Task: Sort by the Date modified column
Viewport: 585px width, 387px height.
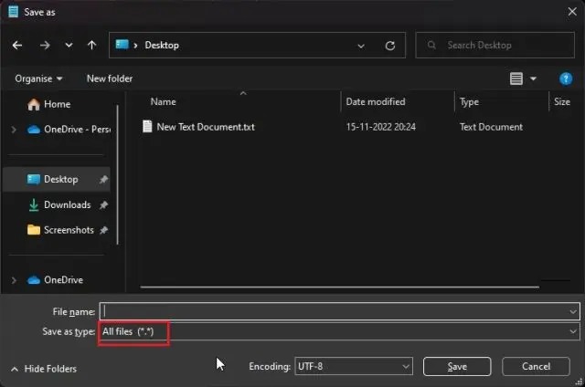Action: pos(376,101)
